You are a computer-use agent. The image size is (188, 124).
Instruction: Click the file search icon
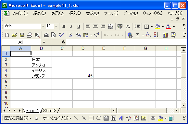pos(37,35)
